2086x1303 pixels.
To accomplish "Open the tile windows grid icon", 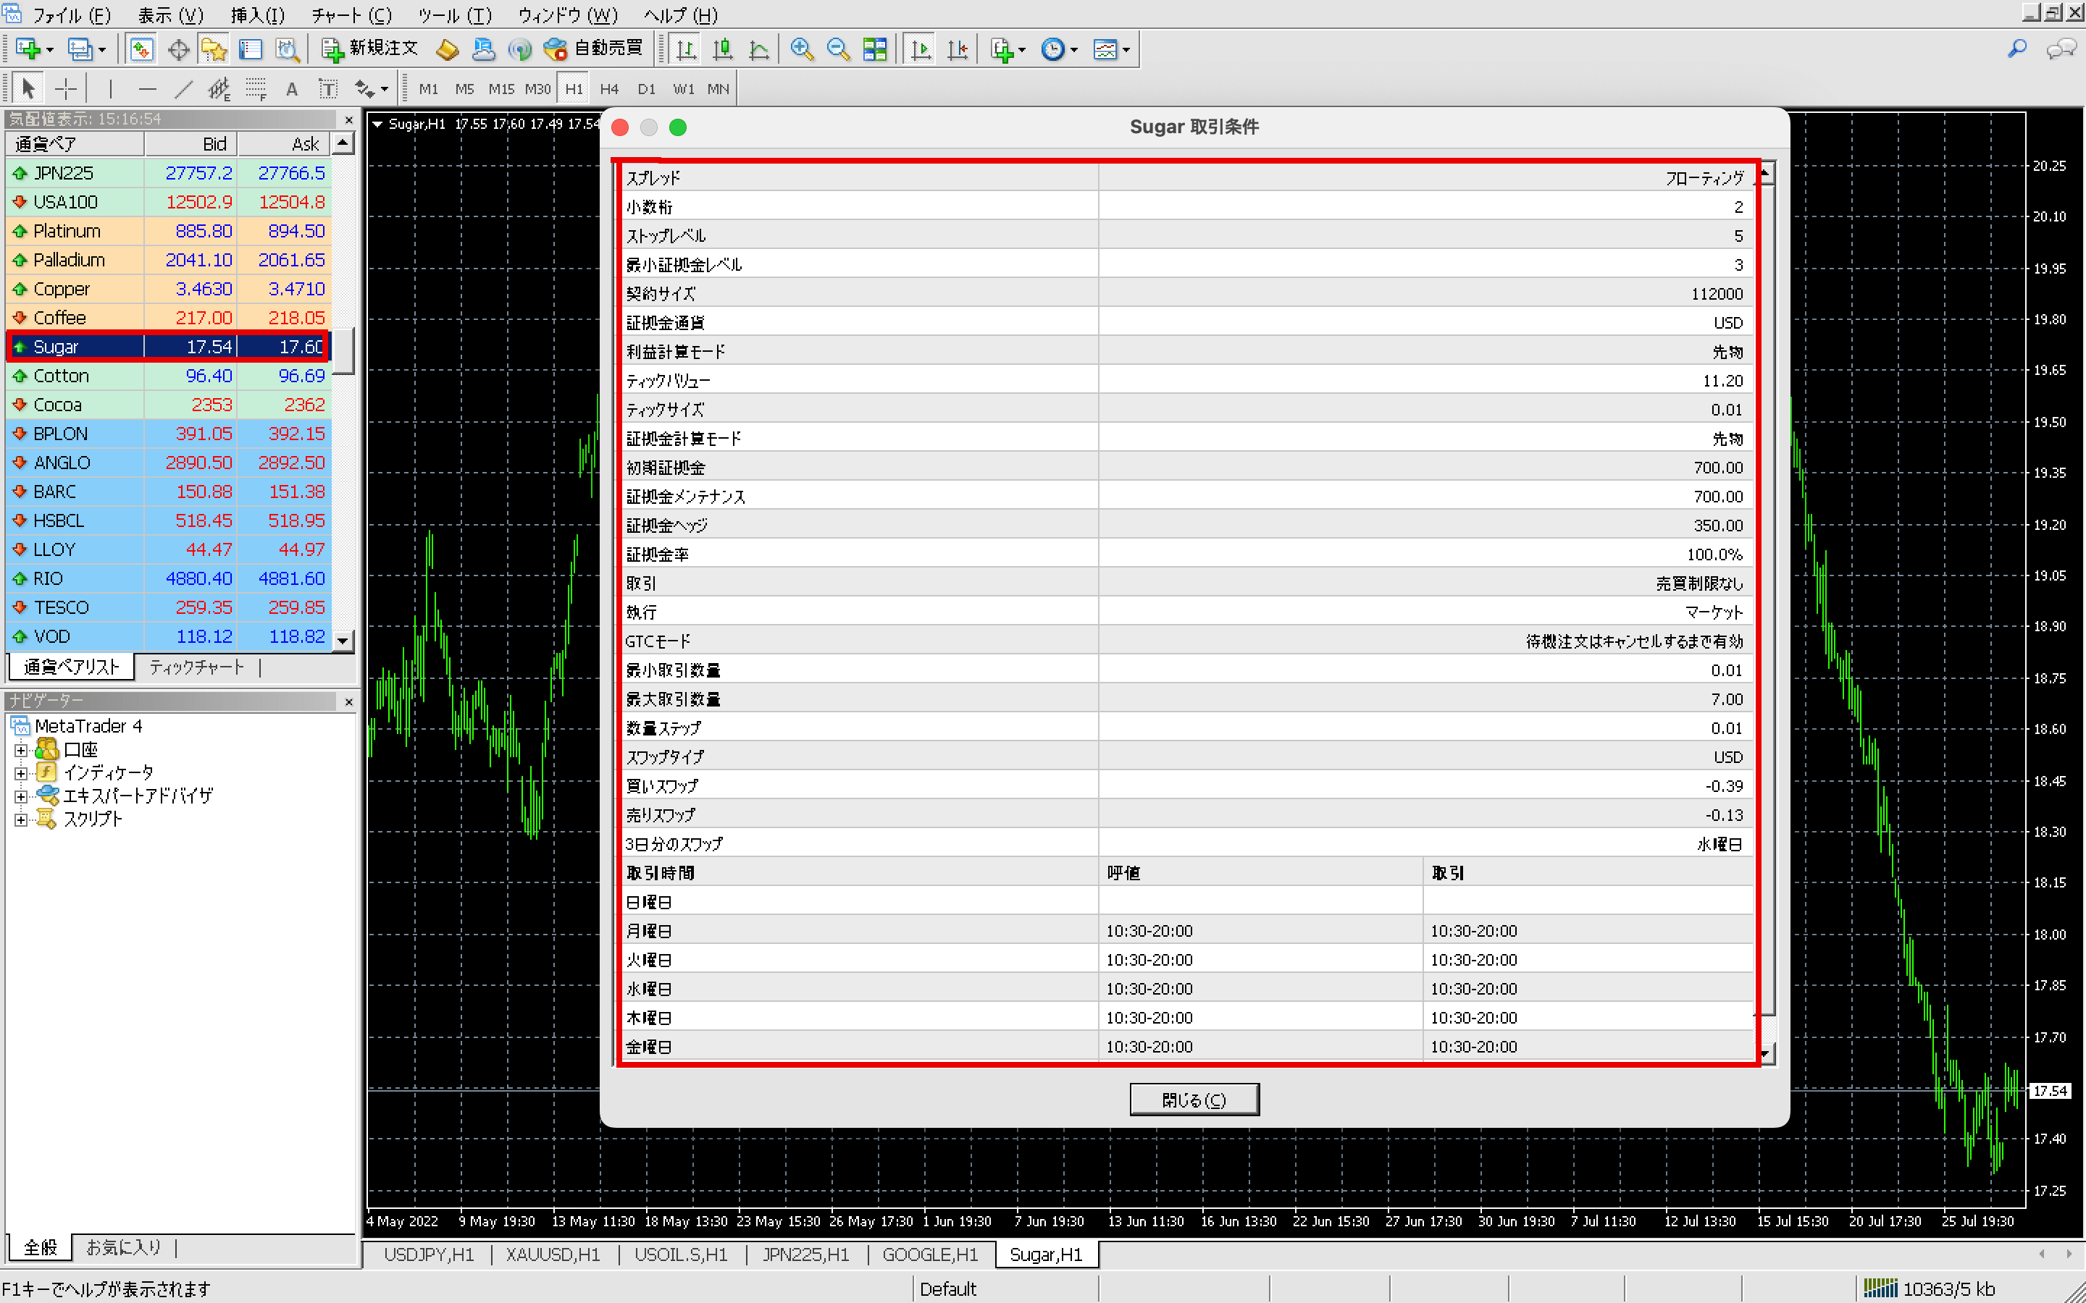I will click(x=874, y=49).
